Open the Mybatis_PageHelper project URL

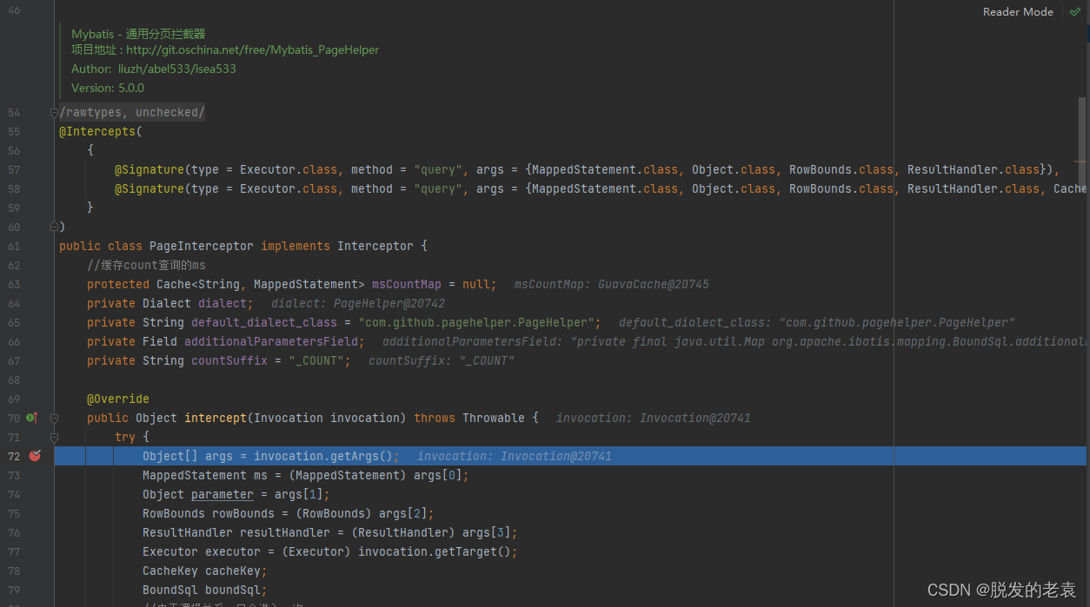252,49
